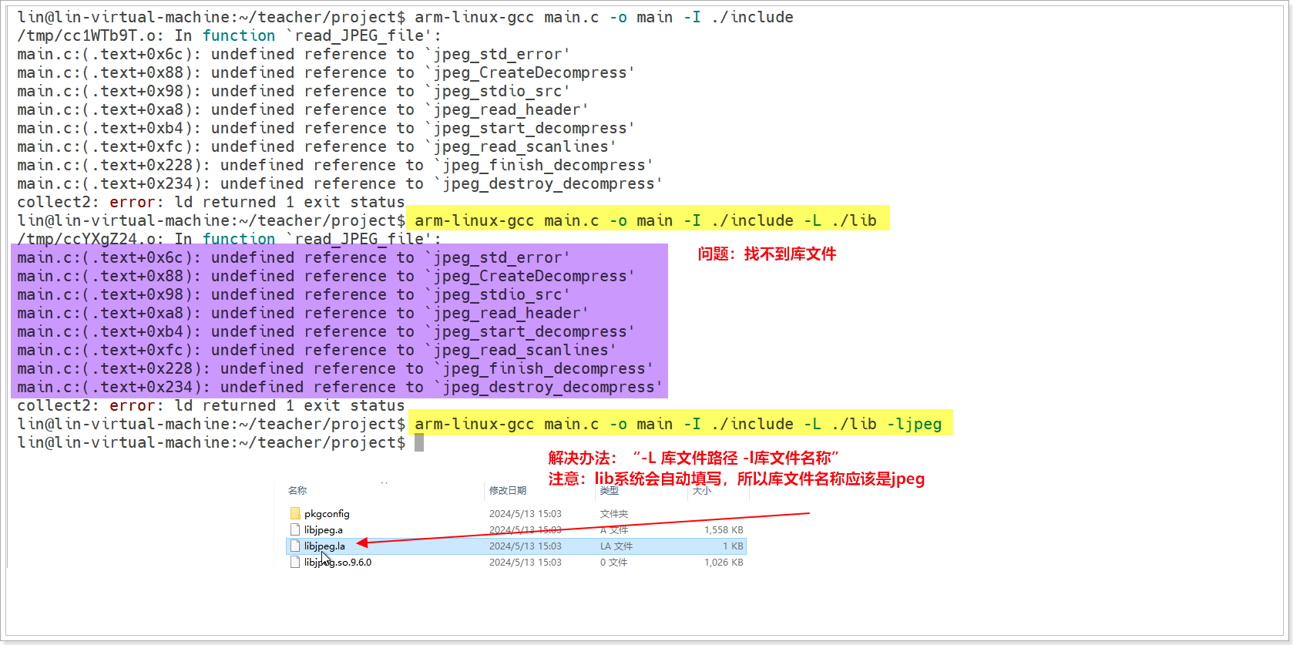The height and width of the screenshot is (645, 1293).
Task: Click the highlighted command ending with -ljpeg
Action: [x=678, y=424]
